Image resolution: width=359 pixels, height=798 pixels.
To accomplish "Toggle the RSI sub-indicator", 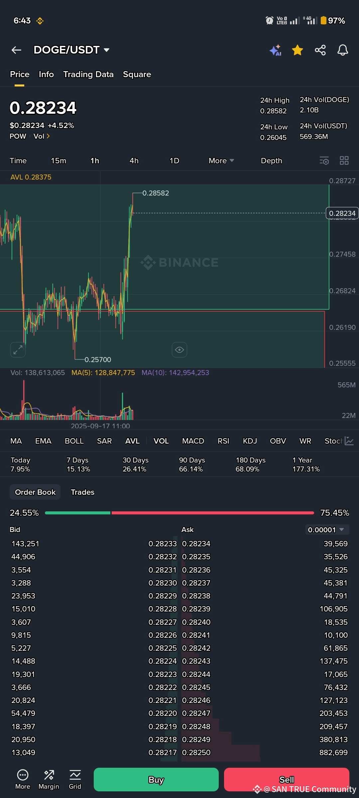I will point(223,441).
